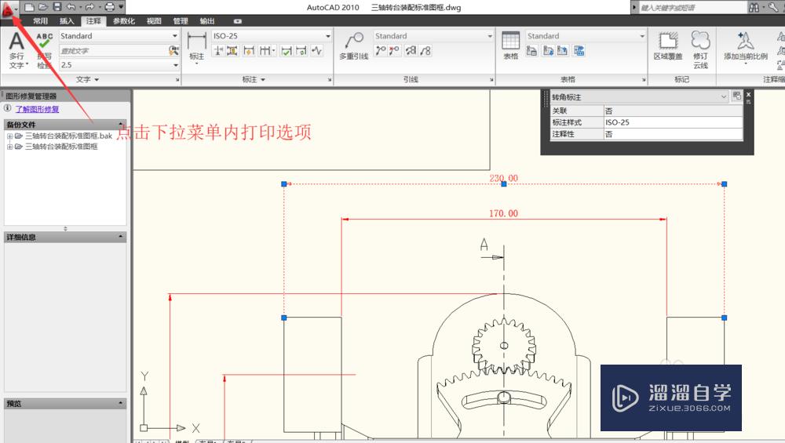Viewport: 785px width, 443px height.
Task: Click the 表格 table tool
Action: [511, 46]
